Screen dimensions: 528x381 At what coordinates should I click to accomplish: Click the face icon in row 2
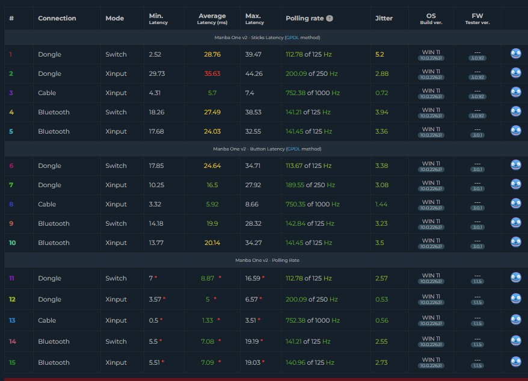[515, 73]
